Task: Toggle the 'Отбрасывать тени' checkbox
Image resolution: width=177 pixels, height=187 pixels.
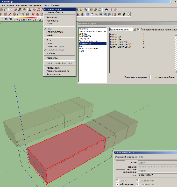Action: tap(137, 180)
